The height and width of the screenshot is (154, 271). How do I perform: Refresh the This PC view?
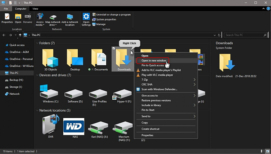click(x=219, y=35)
